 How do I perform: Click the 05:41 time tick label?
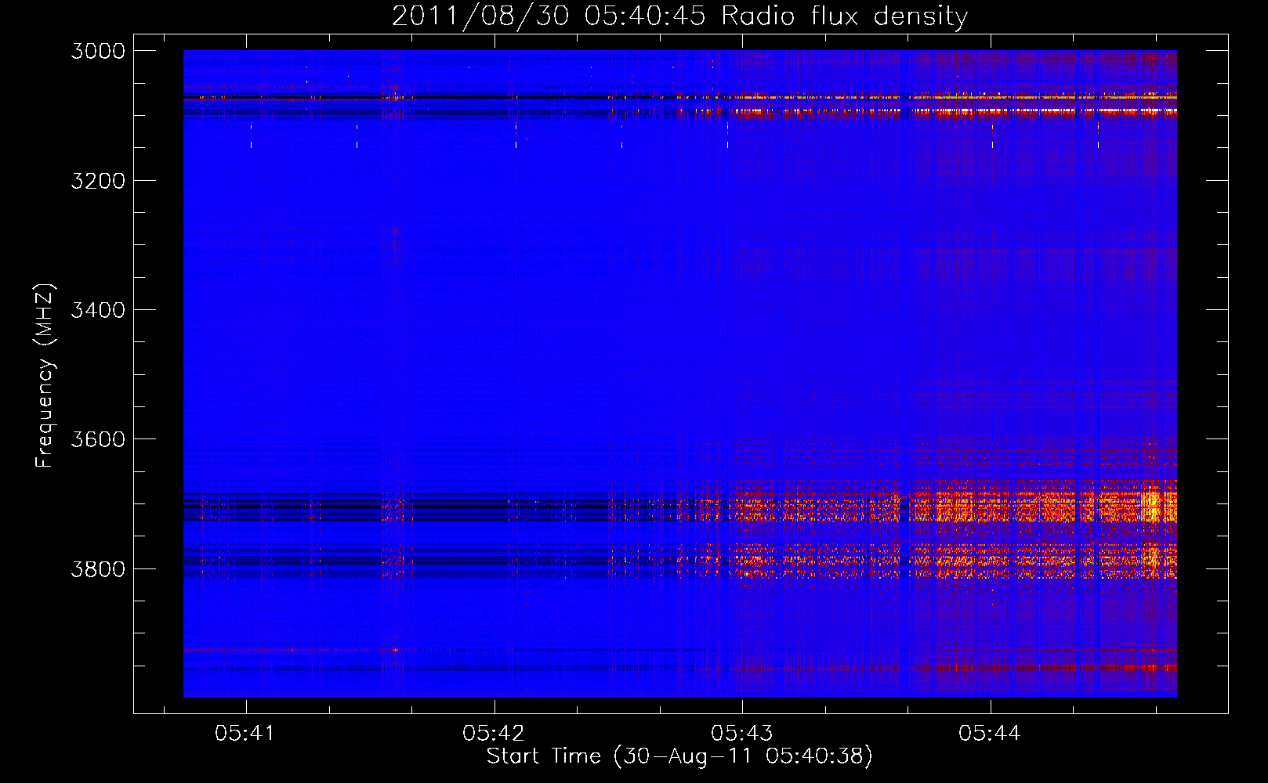tap(245, 733)
